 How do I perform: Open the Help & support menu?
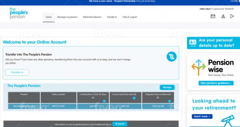[130, 17]
